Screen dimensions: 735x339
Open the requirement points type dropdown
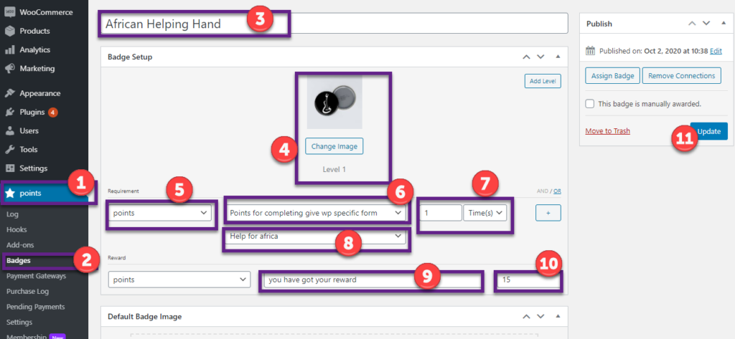point(161,213)
